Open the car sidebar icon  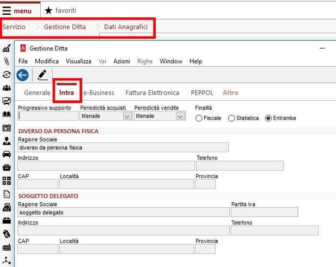coord(7,154)
